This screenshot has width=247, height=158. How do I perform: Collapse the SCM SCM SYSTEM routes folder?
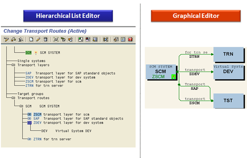click(x=21, y=106)
